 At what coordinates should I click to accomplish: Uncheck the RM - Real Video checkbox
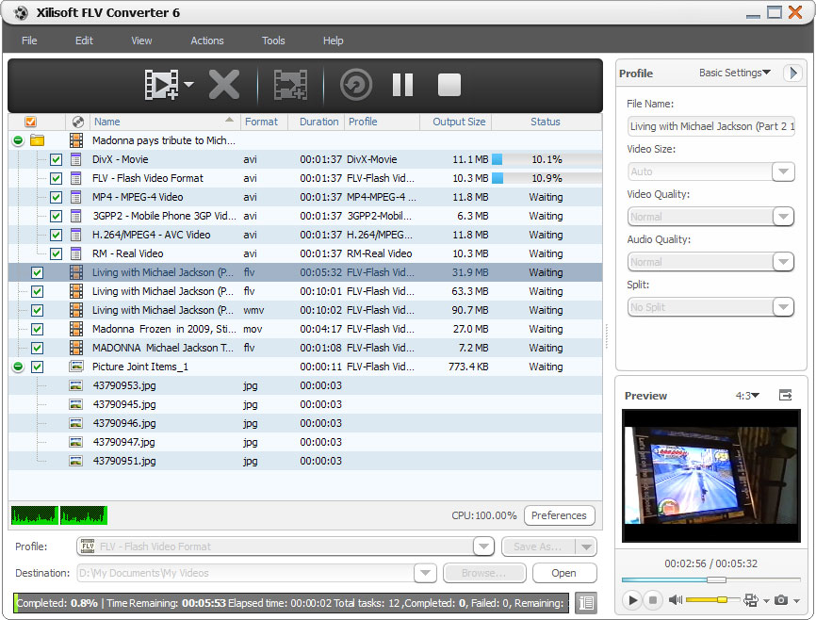[57, 253]
